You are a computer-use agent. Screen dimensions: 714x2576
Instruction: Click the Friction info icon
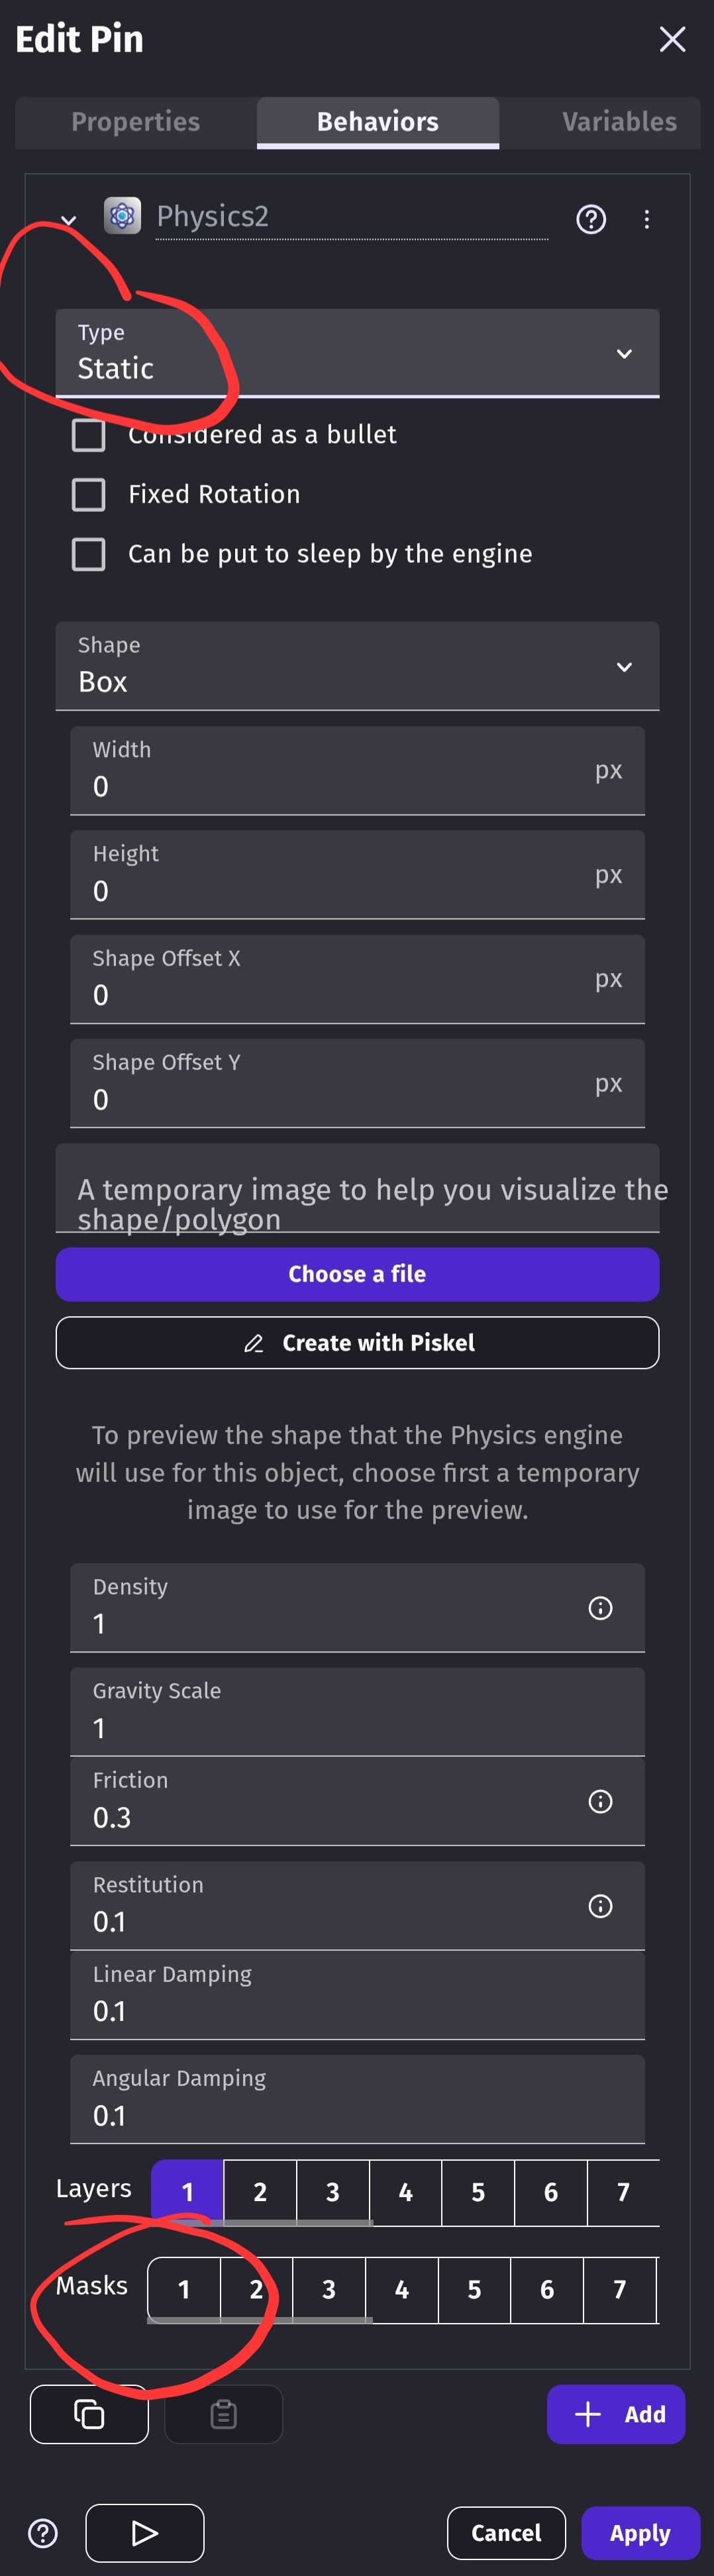[600, 1801]
